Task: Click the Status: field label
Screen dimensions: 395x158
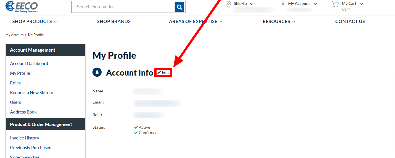Action: point(99,127)
